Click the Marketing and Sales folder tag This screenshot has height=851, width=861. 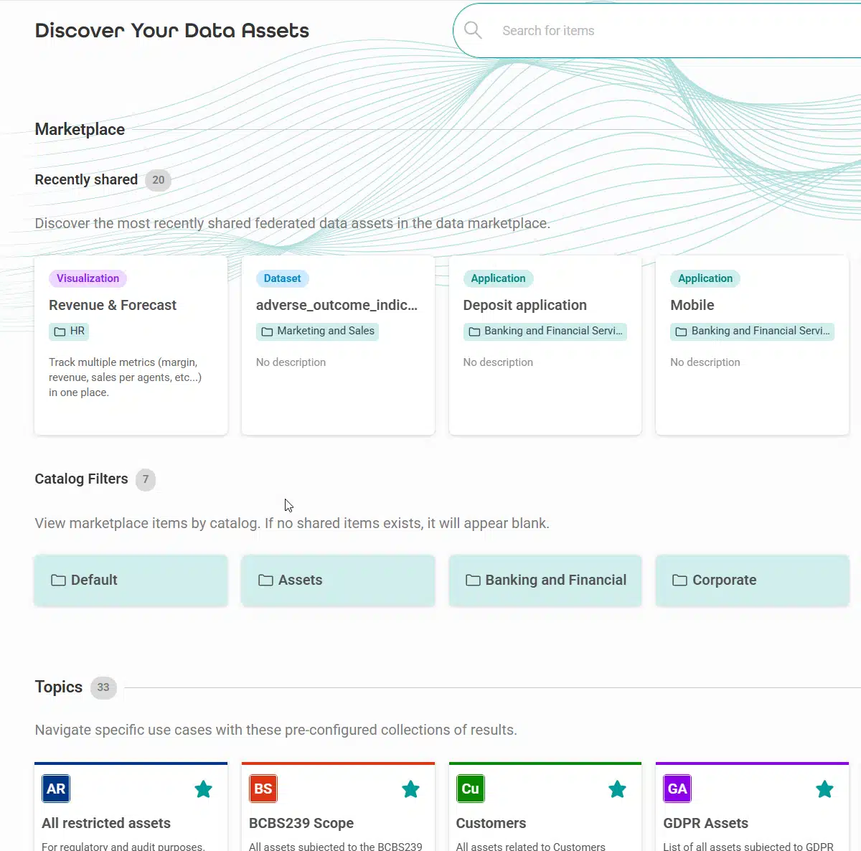point(317,331)
